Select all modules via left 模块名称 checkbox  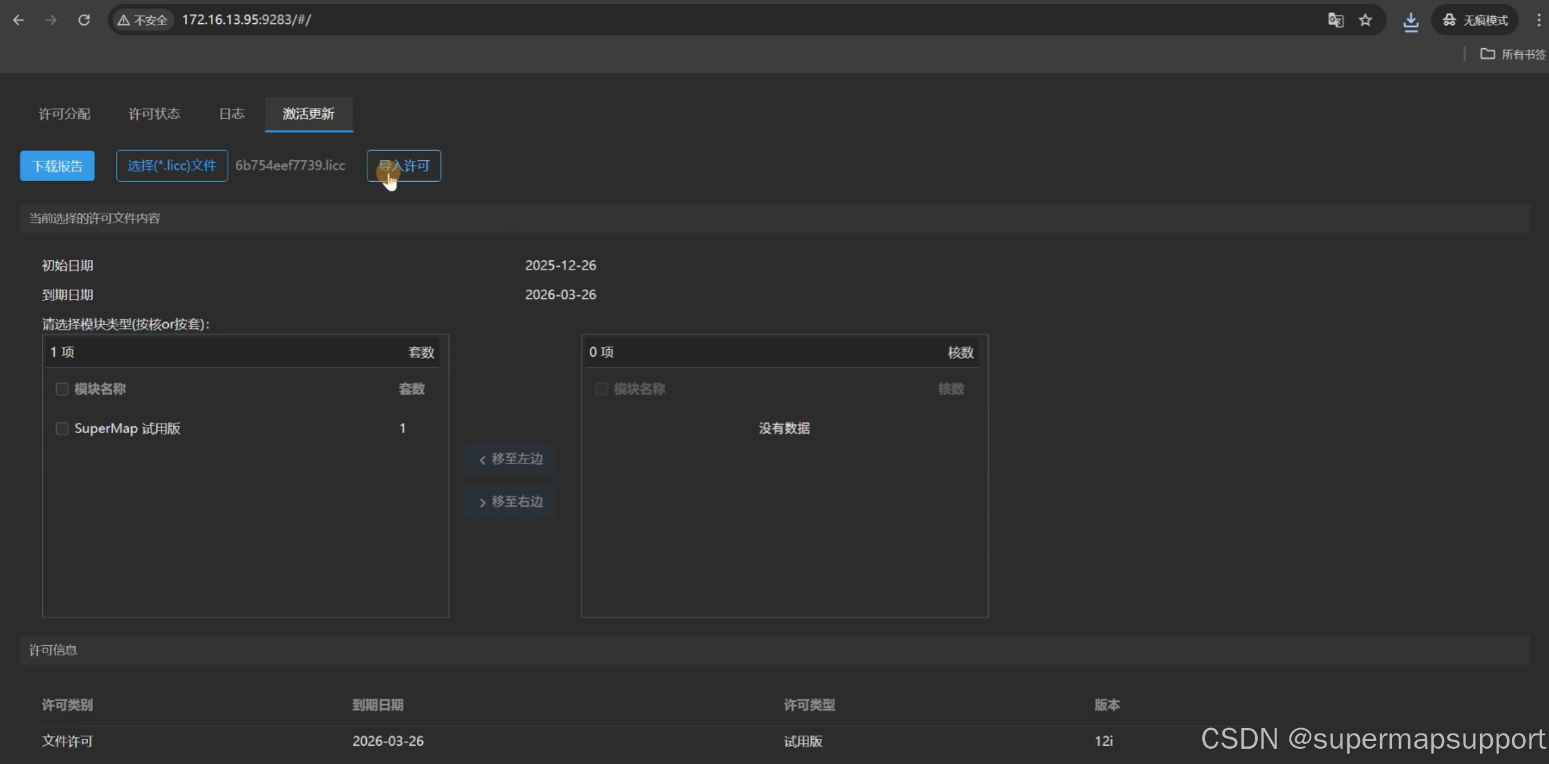coord(62,388)
